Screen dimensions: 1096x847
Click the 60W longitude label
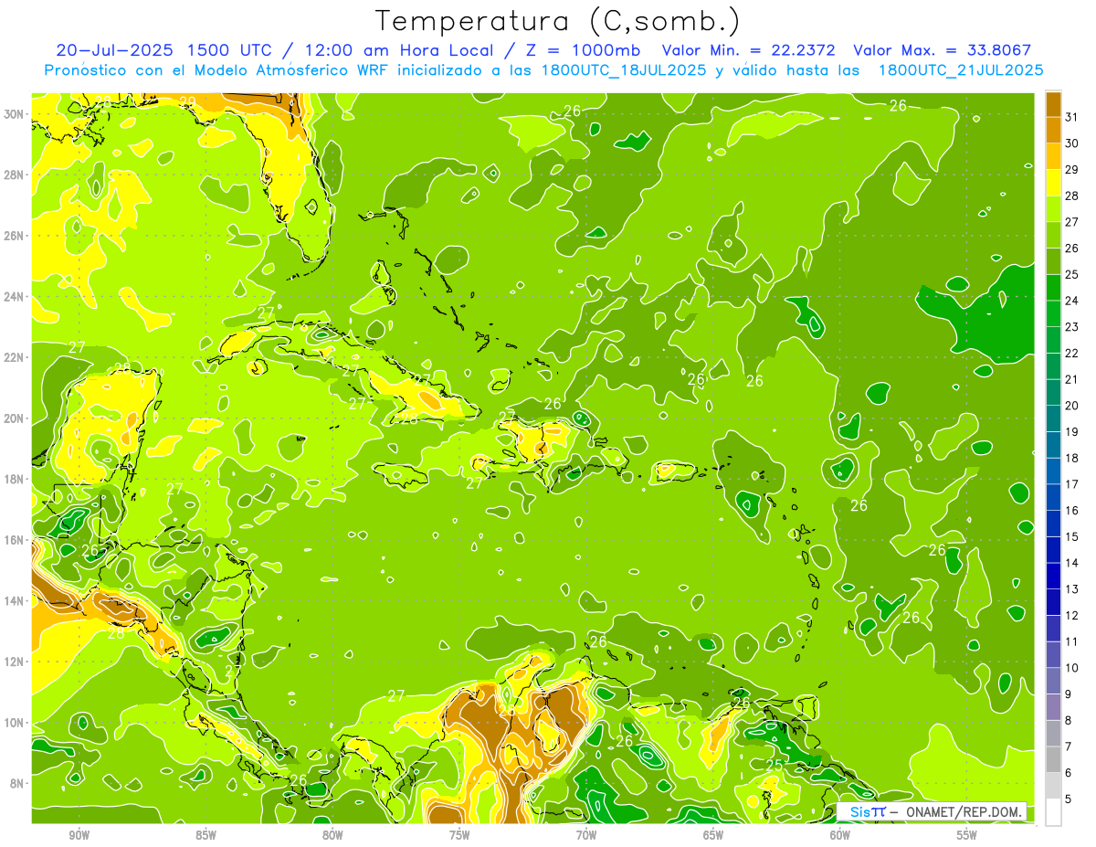pyautogui.click(x=840, y=835)
